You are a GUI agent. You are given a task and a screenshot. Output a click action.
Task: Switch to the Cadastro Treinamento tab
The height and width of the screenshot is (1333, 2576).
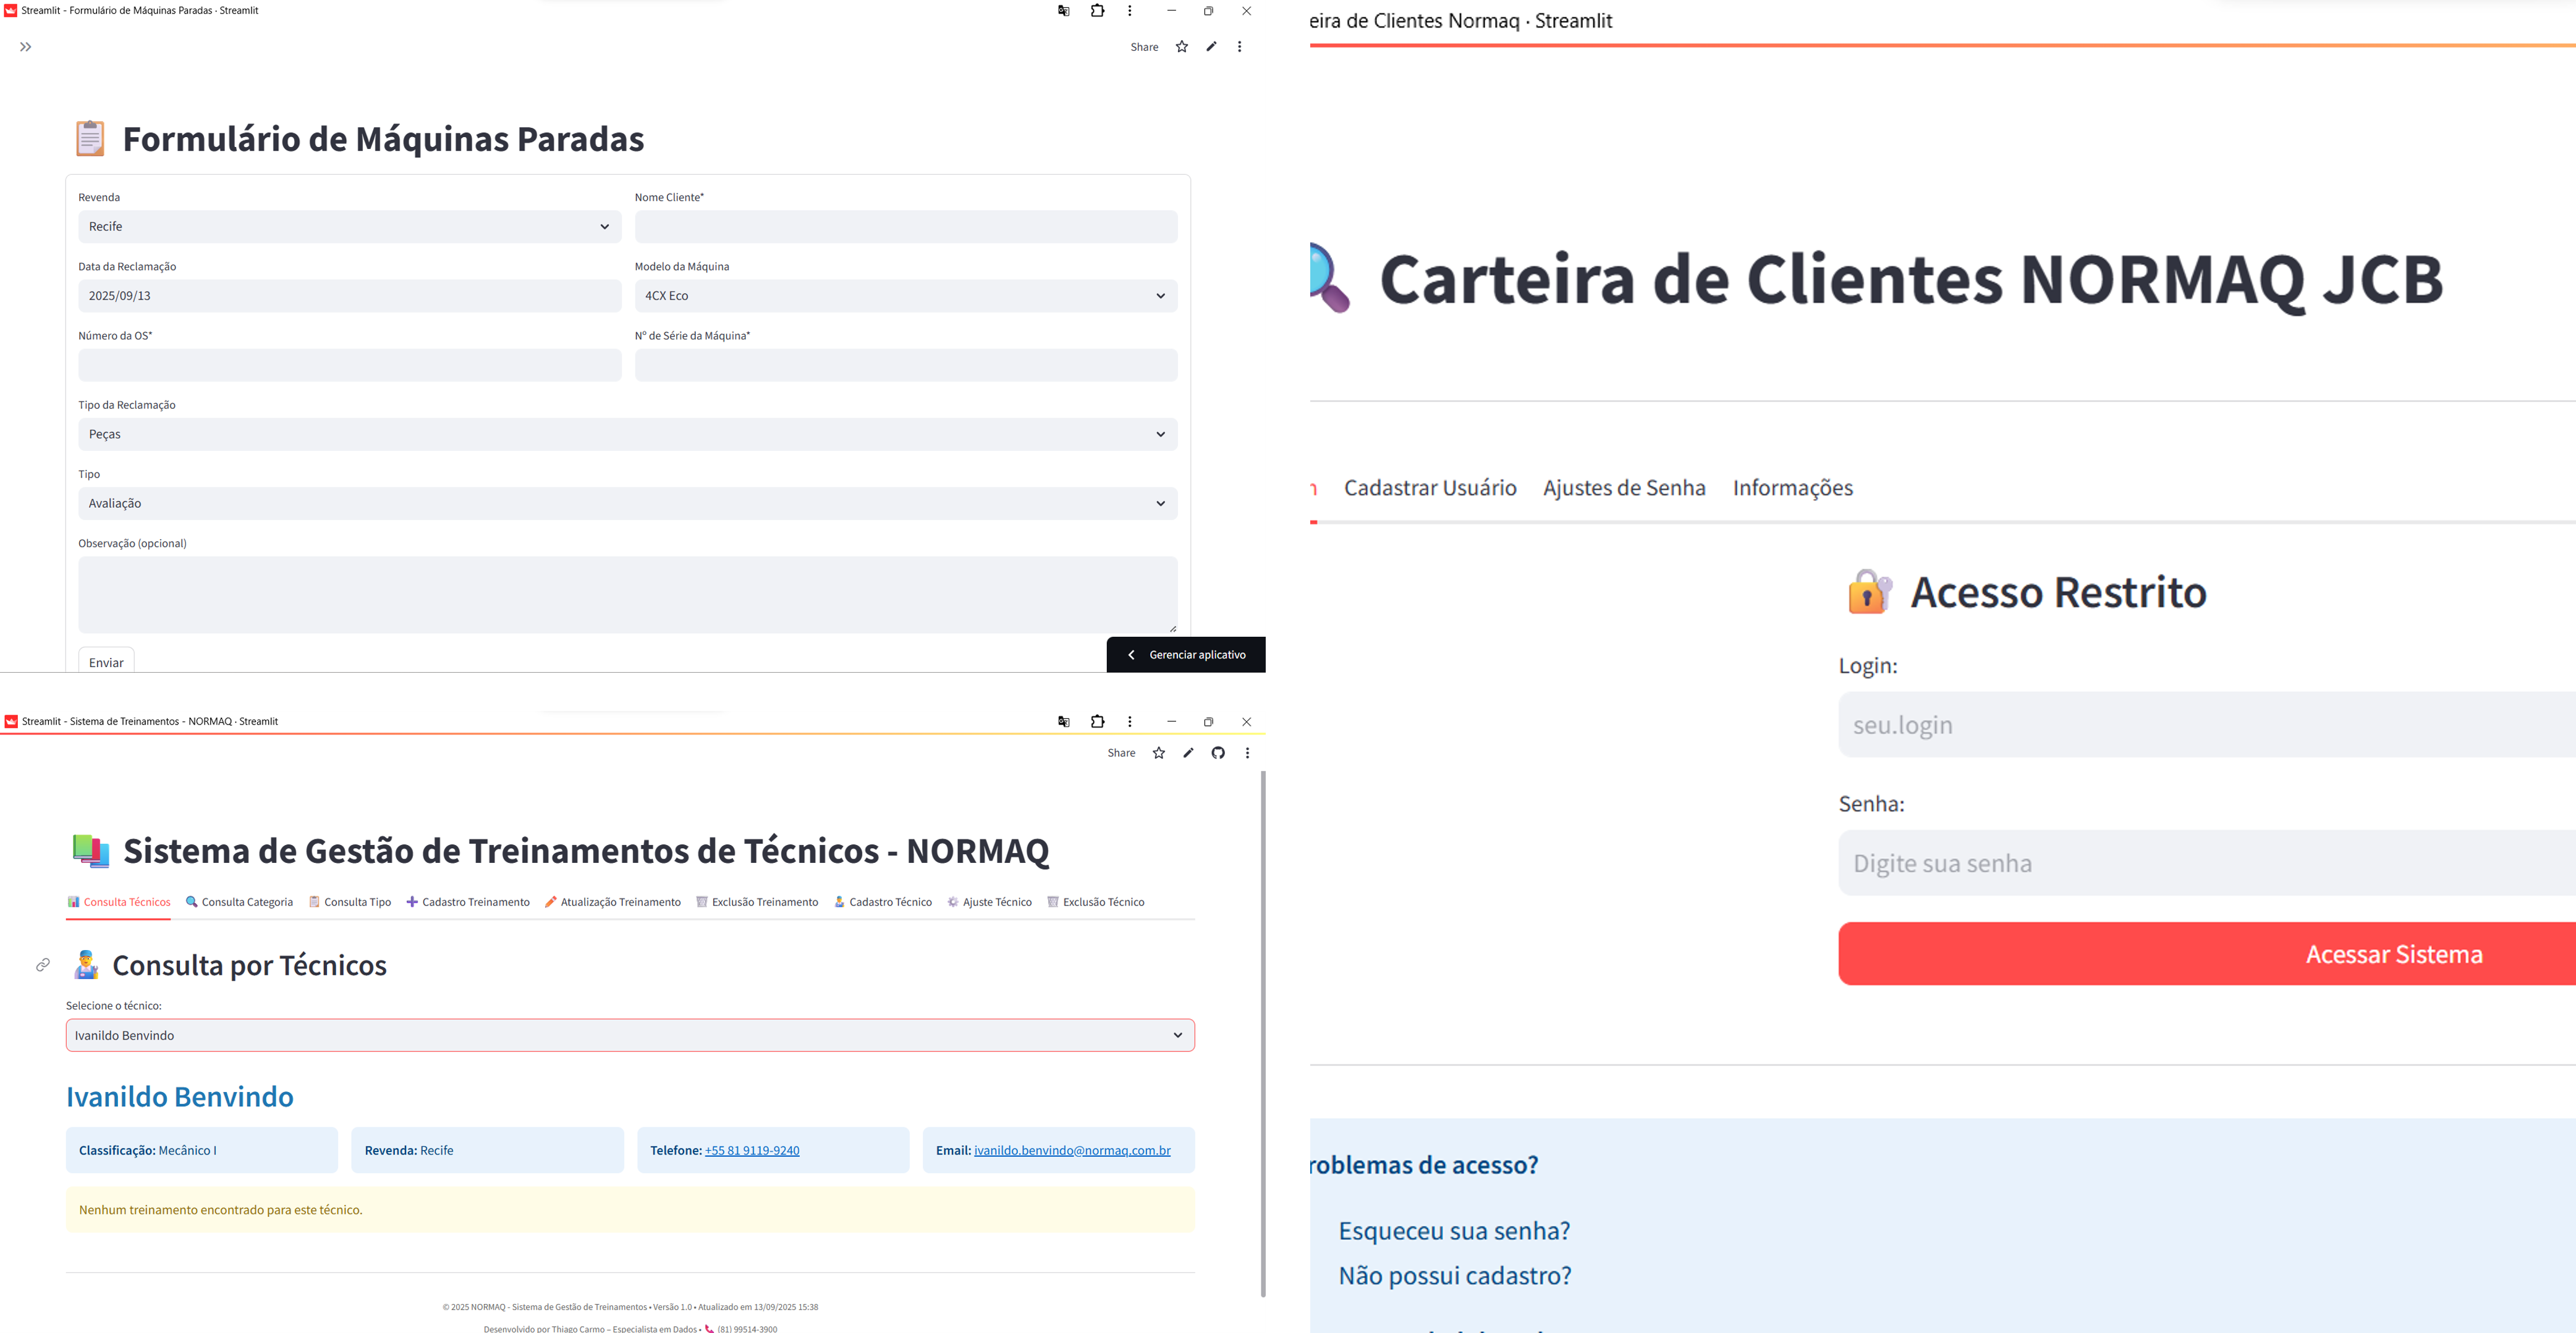click(468, 902)
